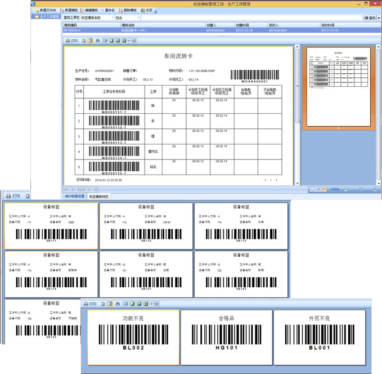382x374 pixels.
Task: Select single page view mode in status bar
Action: 312,189
